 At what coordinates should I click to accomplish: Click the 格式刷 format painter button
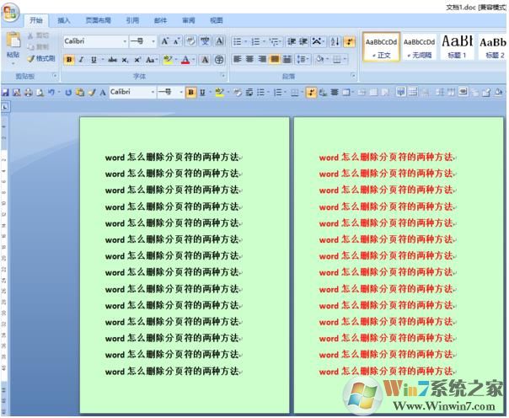point(41,58)
